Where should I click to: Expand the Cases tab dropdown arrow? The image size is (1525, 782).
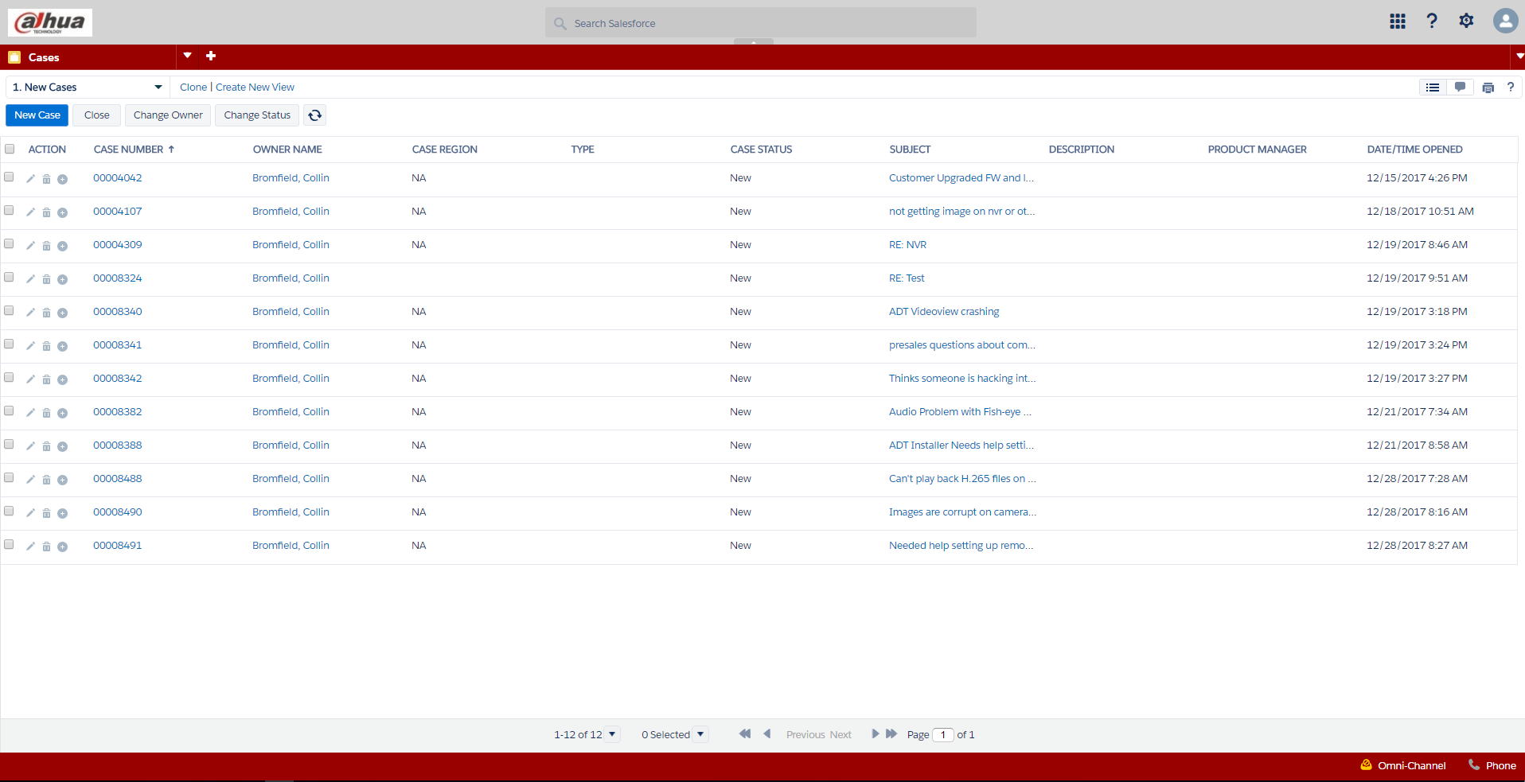(187, 56)
